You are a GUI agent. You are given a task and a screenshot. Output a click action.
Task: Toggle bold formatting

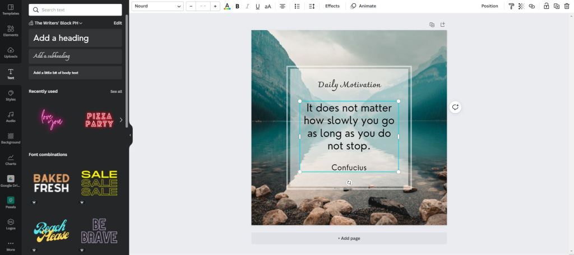tap(237, 6)
